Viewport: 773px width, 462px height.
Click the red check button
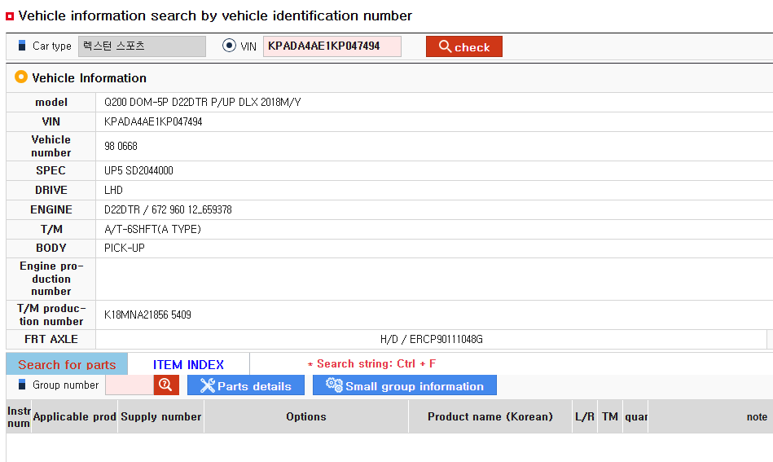(x=464, y=46)
